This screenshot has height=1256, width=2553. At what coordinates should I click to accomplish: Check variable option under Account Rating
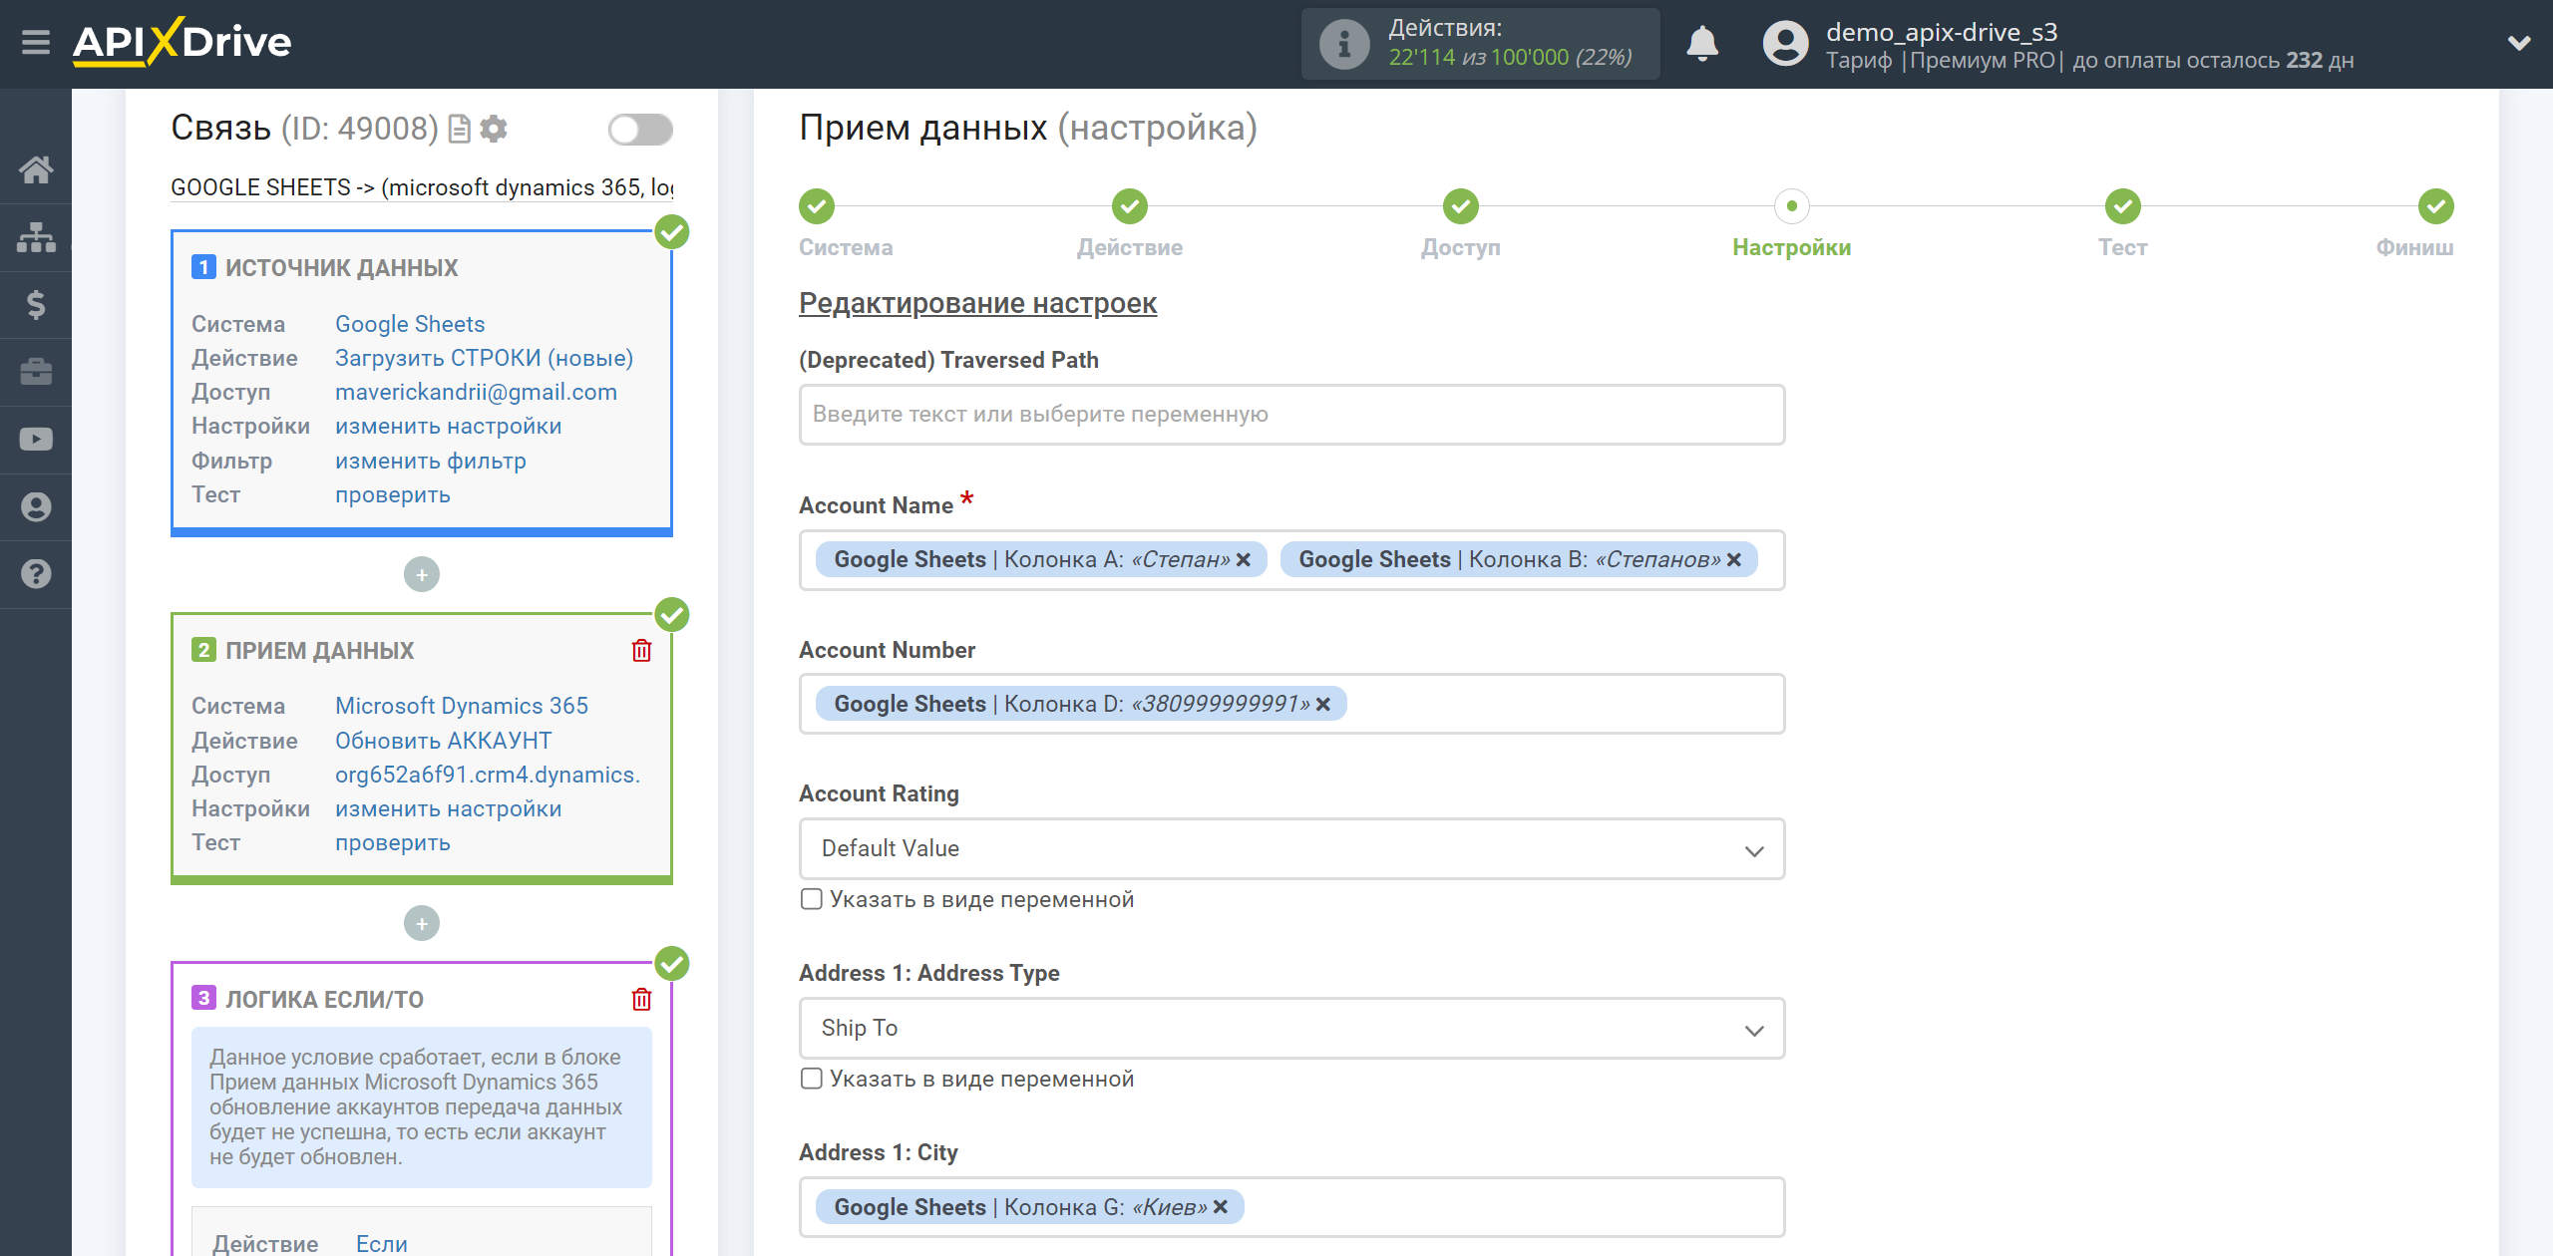812,899
